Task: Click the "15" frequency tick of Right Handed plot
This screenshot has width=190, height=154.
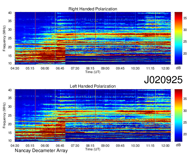Action: (x=10, y=56)
